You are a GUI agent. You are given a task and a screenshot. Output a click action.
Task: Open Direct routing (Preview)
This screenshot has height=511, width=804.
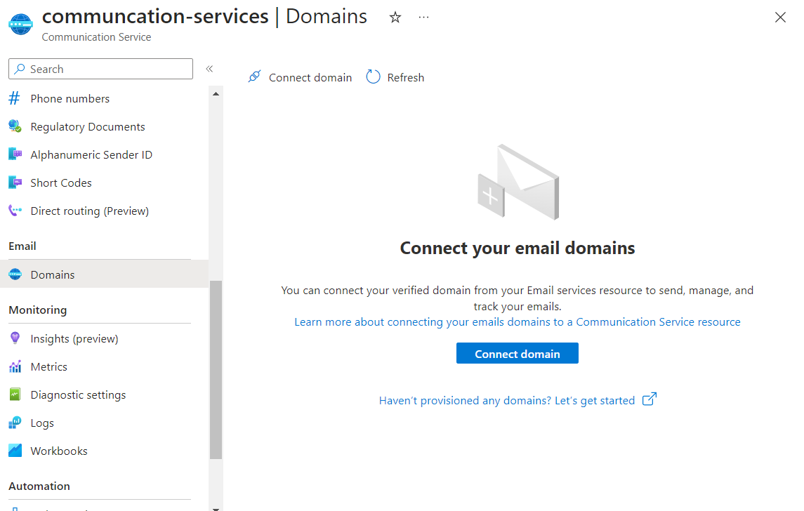tap(90, 211)
